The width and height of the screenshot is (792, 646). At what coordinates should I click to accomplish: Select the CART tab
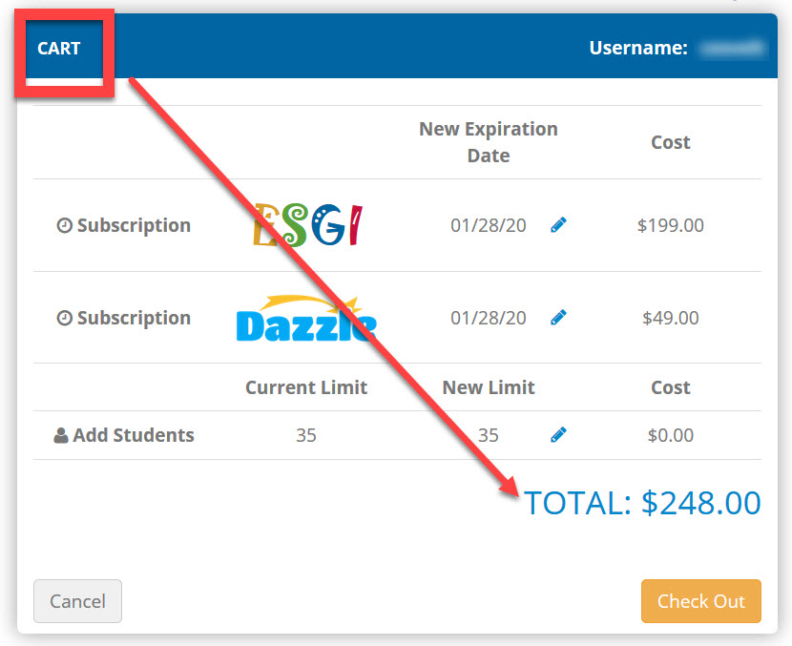(x=58, y=49)
